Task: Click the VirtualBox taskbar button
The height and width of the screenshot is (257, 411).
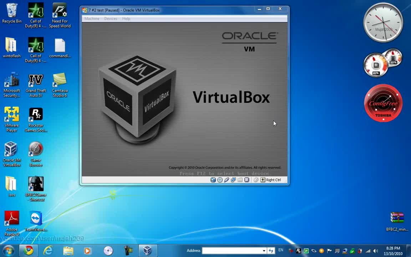Action: click(x=147, y=251)
